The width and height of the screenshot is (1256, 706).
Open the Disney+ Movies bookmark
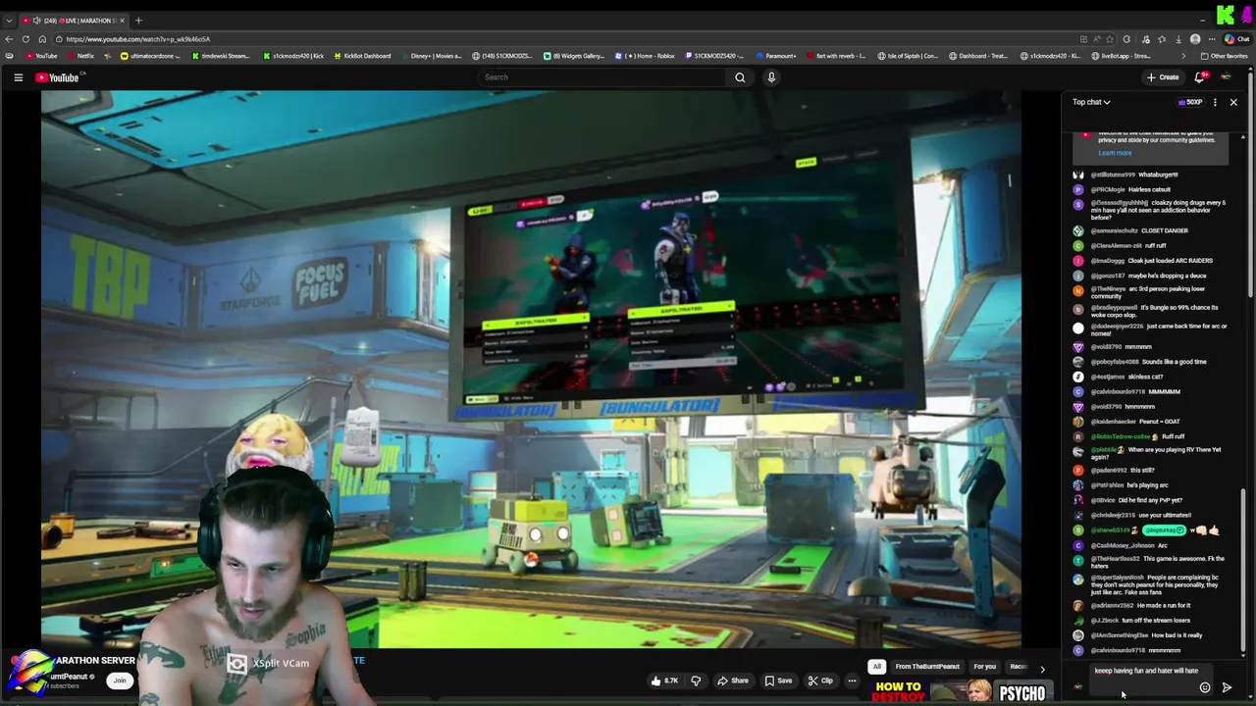point(431,56)
